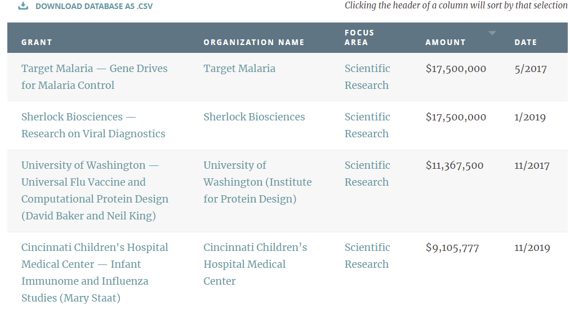The image size is (570, 310).
Task: Open Target Malaria Gene Drives grant
Action: coord(94,77)
